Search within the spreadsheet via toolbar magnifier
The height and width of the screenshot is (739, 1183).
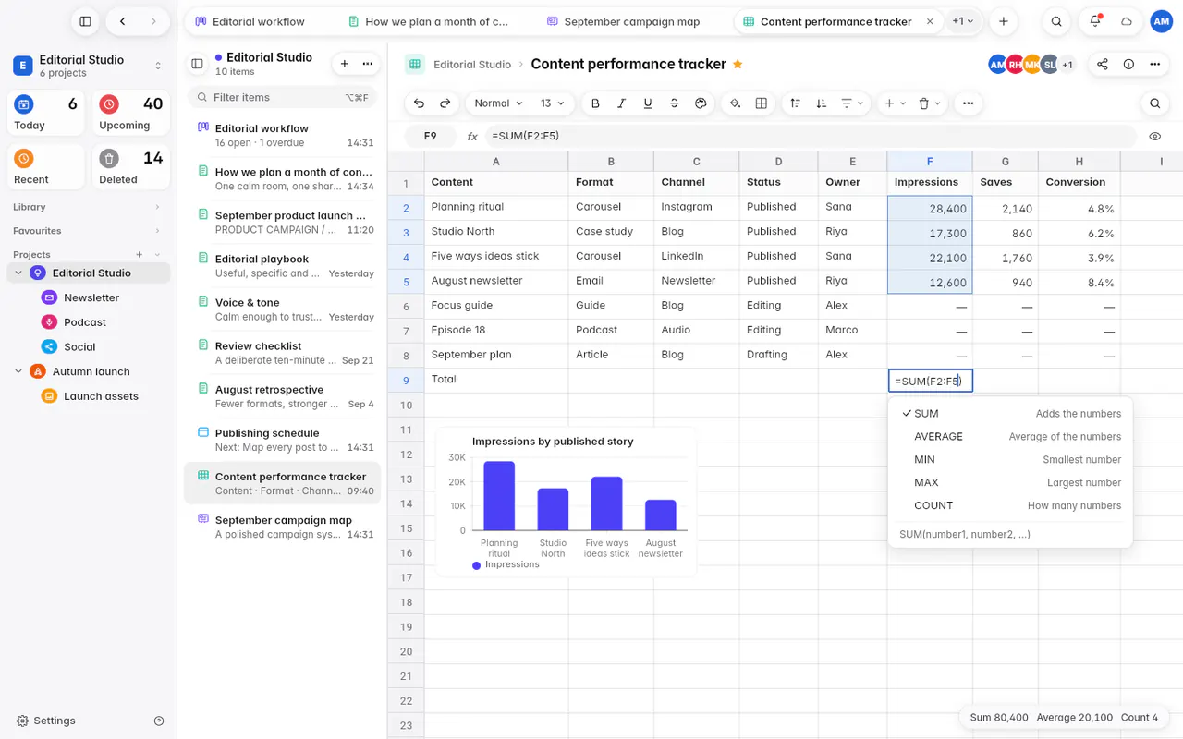click(x=1154, y=103)
